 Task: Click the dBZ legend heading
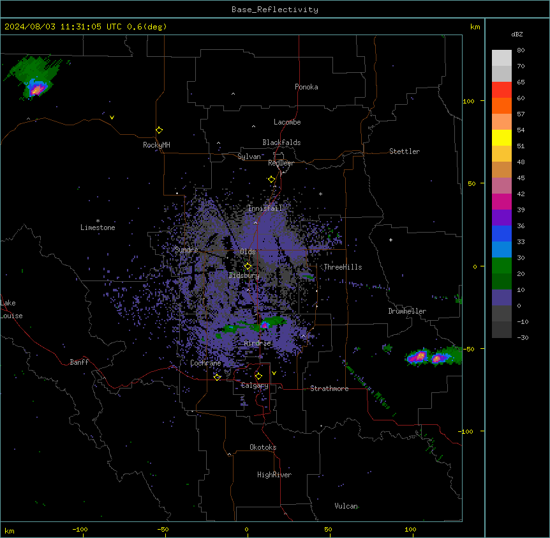coord(517,34)
